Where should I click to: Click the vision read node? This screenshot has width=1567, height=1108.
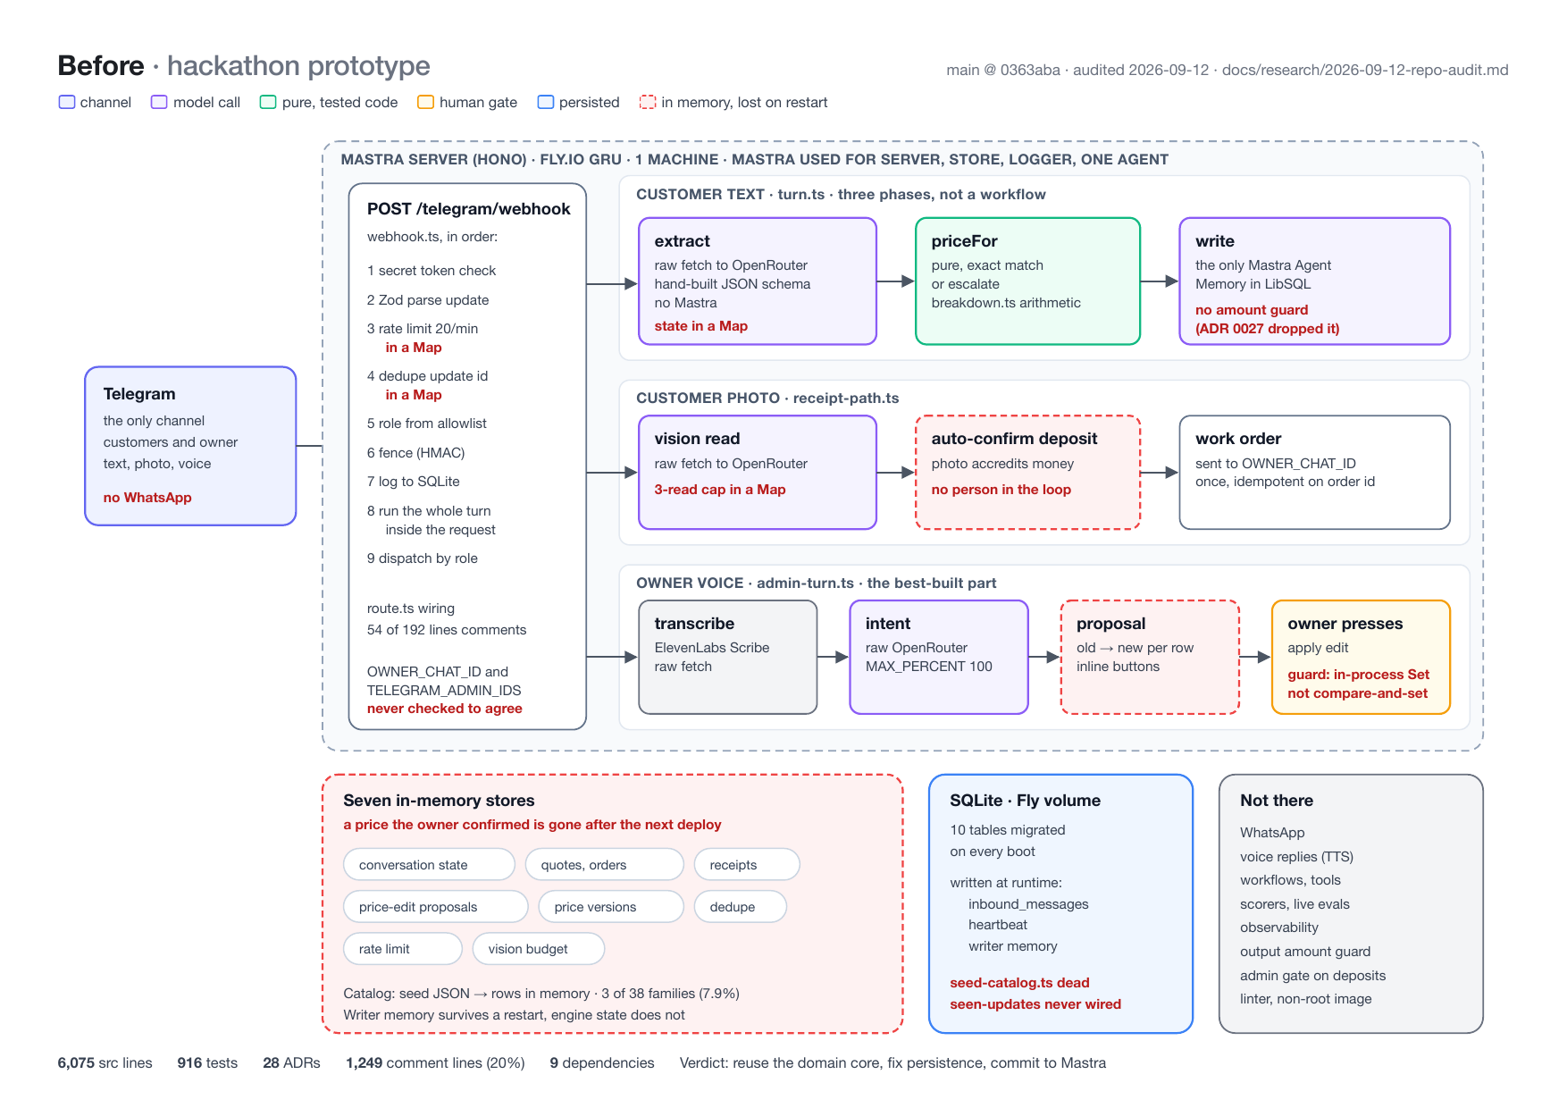758,473
